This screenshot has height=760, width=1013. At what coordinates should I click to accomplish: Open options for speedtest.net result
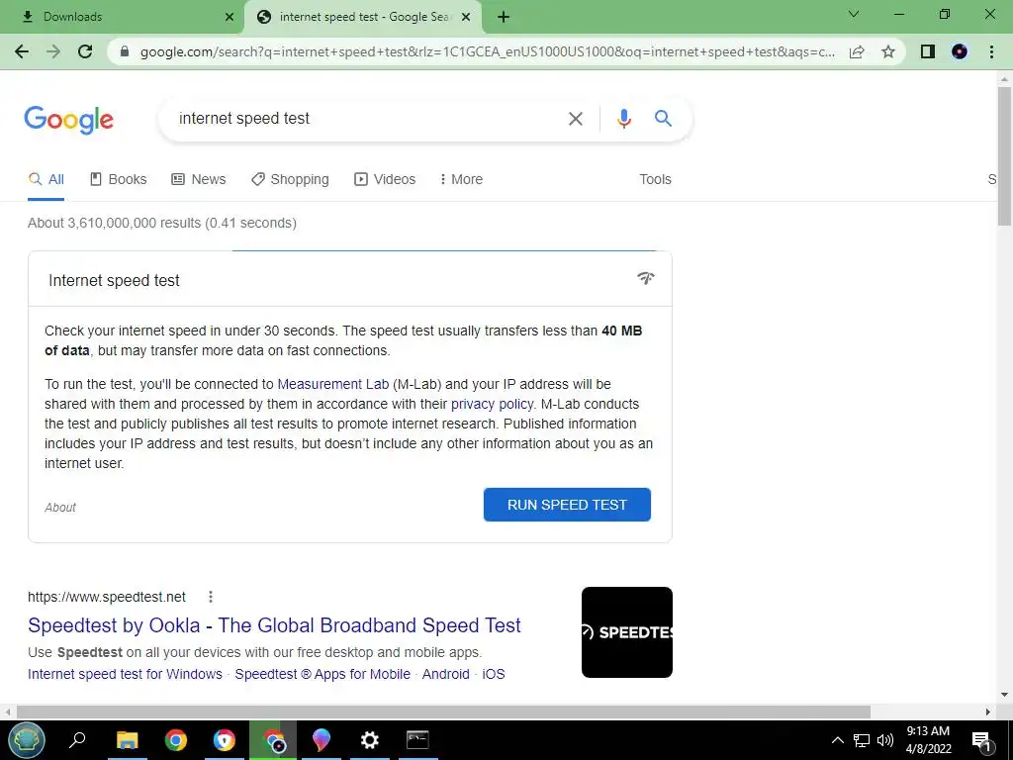210,597
